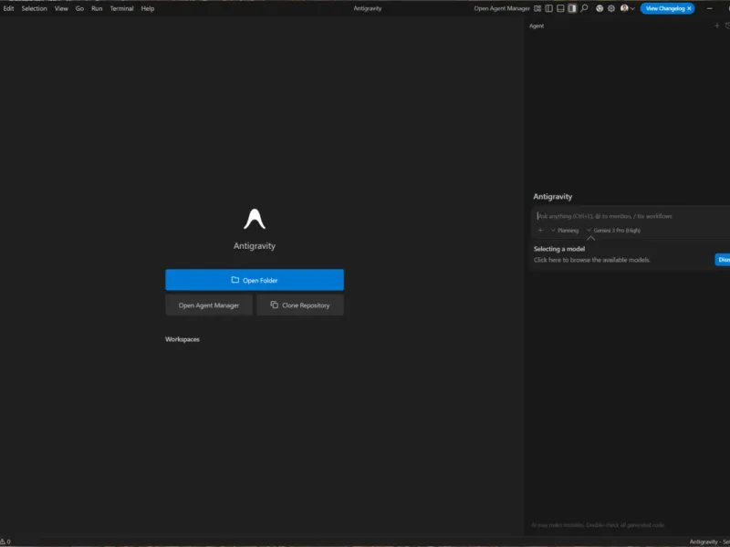The height and width of the screenshot is (547, 730).
Task: Click the View Changelog button
Action: click(664, 8)
